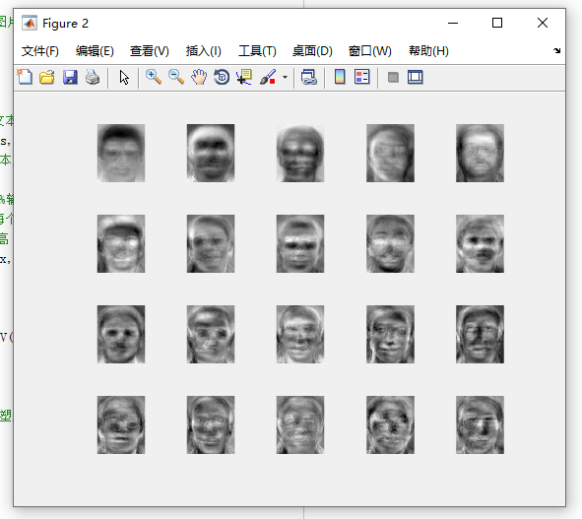Activate the Zoom Out magnifier tool
The image size is (582, 519).
pyautogui.click(x=176, y=77)
